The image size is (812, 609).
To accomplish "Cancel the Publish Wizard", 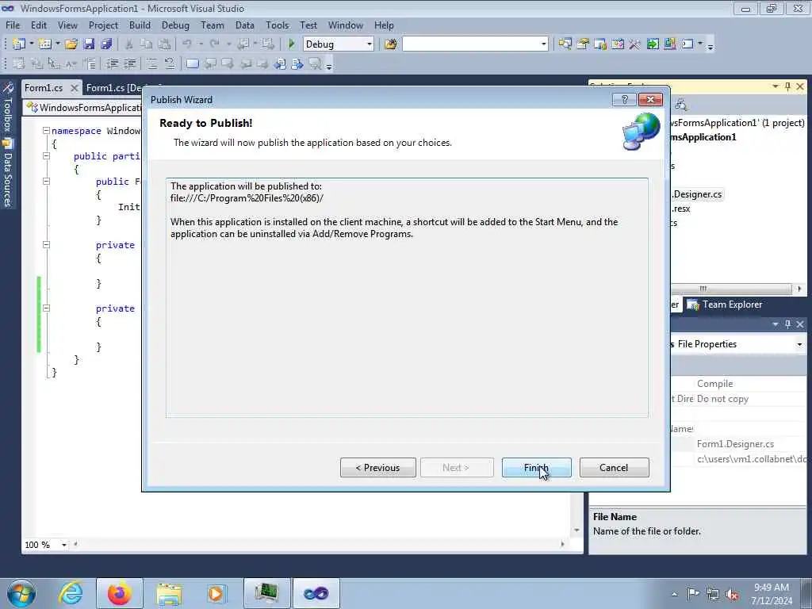I will (x=614, y=468).
